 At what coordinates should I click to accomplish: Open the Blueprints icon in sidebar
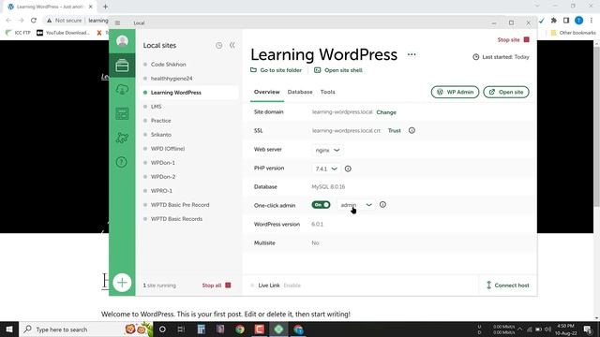tap(122, 113)
